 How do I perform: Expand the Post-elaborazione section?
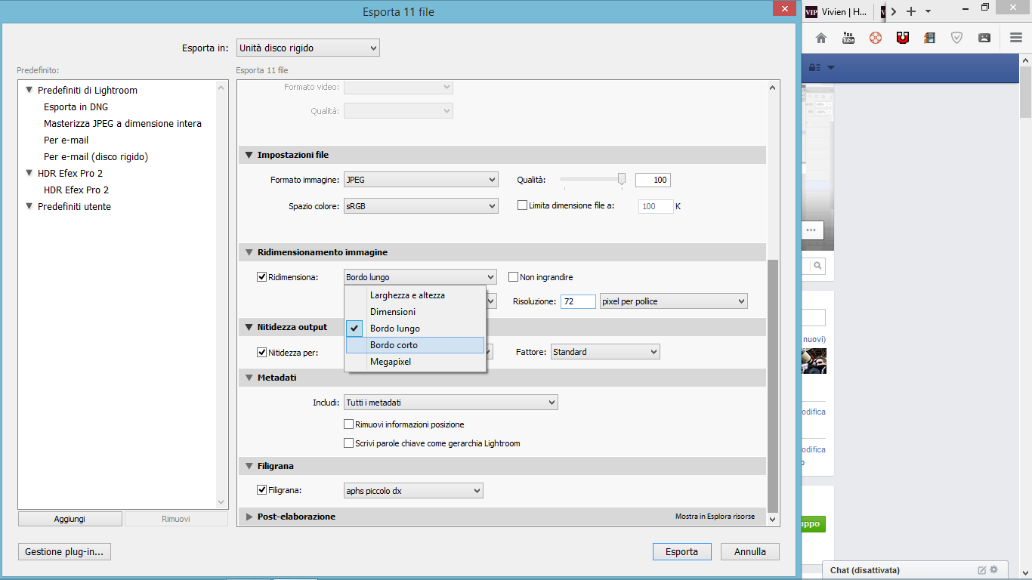(x=249, y=517)
